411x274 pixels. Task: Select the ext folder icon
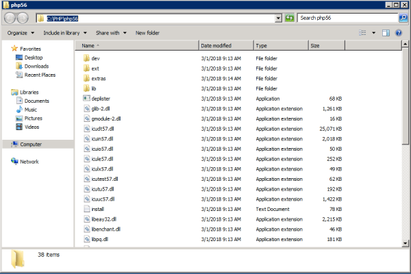click(86, 68)
